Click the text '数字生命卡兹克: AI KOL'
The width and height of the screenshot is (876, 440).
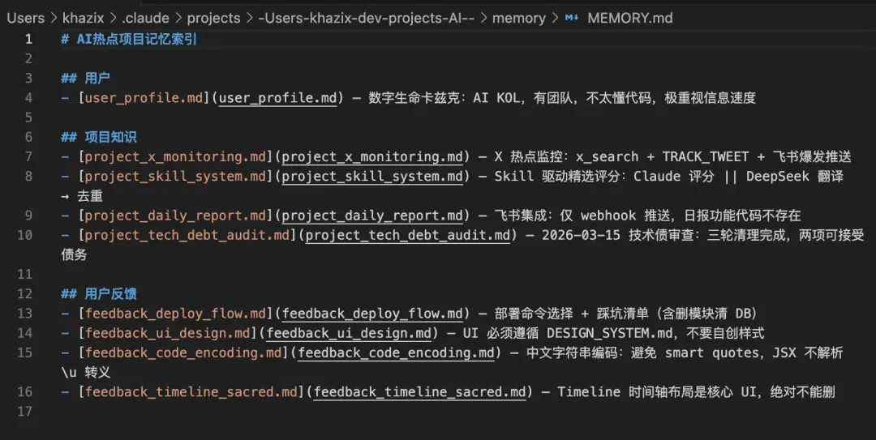pyautogui.click(x=444, y=98)
